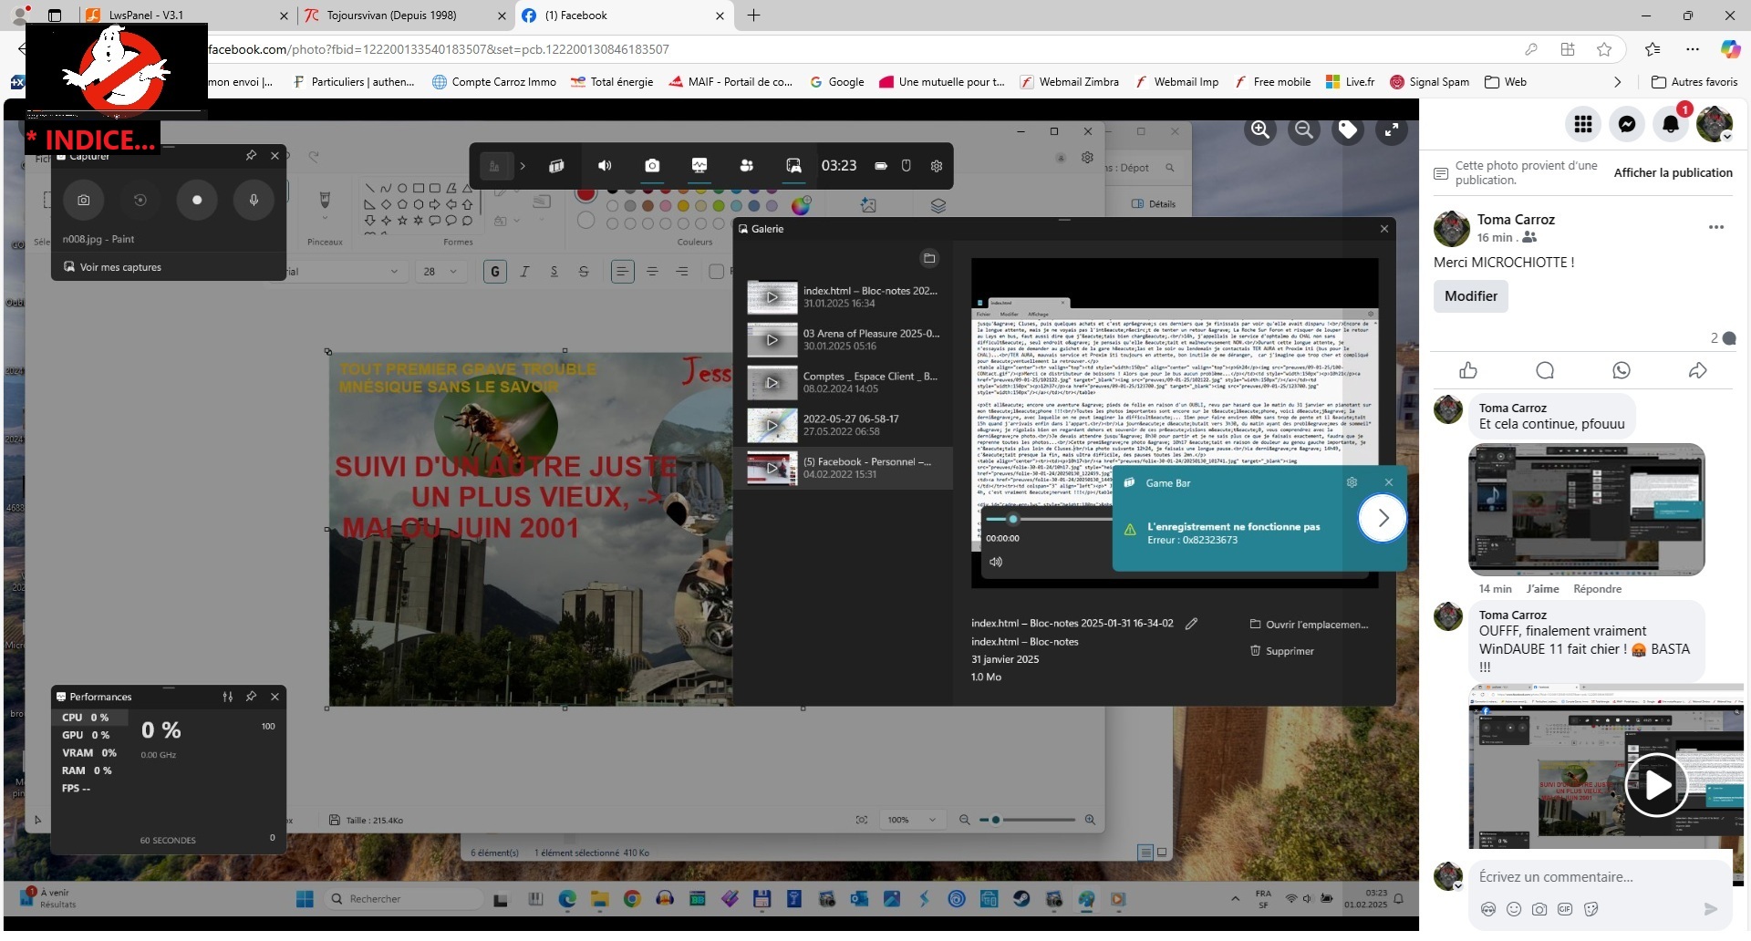Screen dimensions: 1751x941
Task: Zoom out of the Facebook photo
Action: [x=1303, y=130]
